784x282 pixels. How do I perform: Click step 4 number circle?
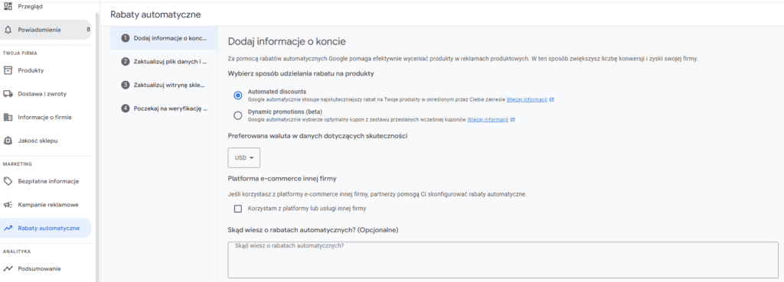(x=126, y=108)
